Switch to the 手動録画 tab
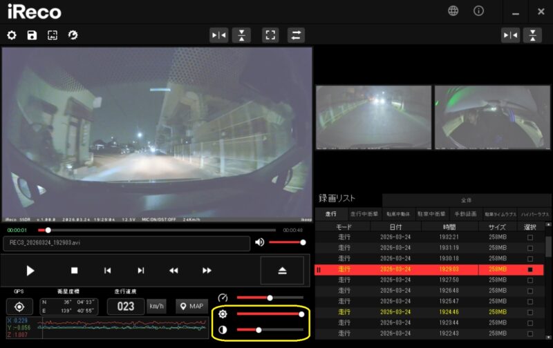Screen dimensions: 553x348 (x=466, y=215)
